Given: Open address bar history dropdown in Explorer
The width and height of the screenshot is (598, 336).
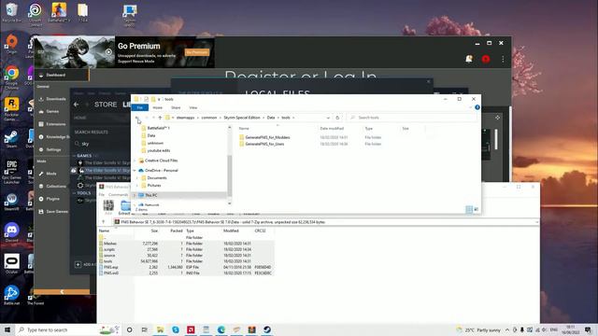Looking at the screenshot, I should click(x=328, y=118).
